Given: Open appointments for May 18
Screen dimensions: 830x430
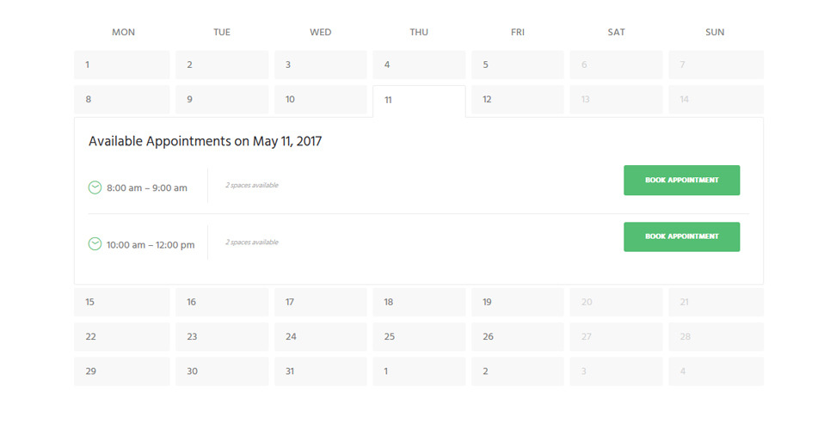Looking at the screenshot, I should (x=419, y=302).
